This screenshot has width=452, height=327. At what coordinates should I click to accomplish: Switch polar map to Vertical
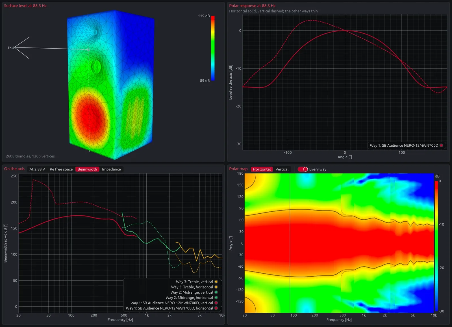[282, 169]
